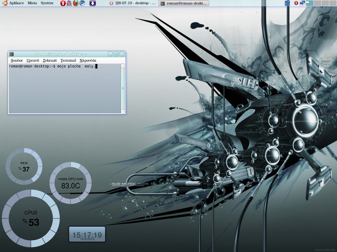Switch to the second workspace
The width and height of the screenshot is (337, 252).
click(x=317, y=3)
